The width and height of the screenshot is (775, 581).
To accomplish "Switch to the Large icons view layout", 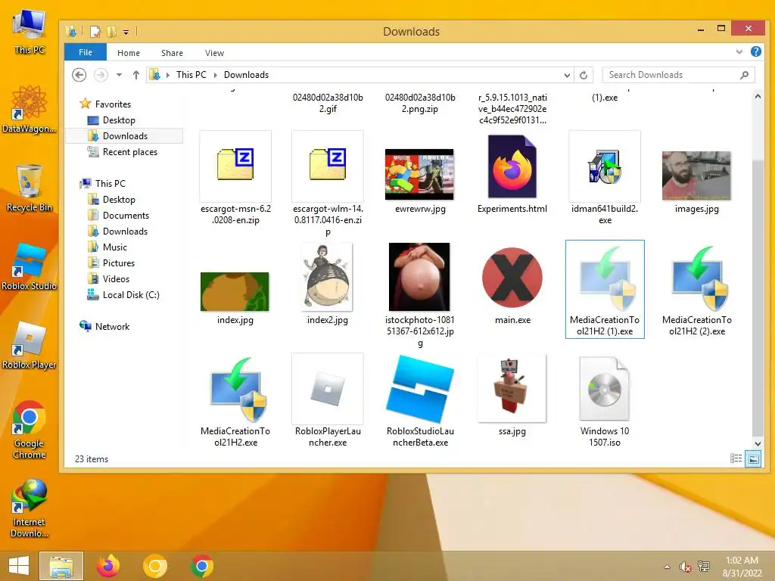I will (753, 458).
